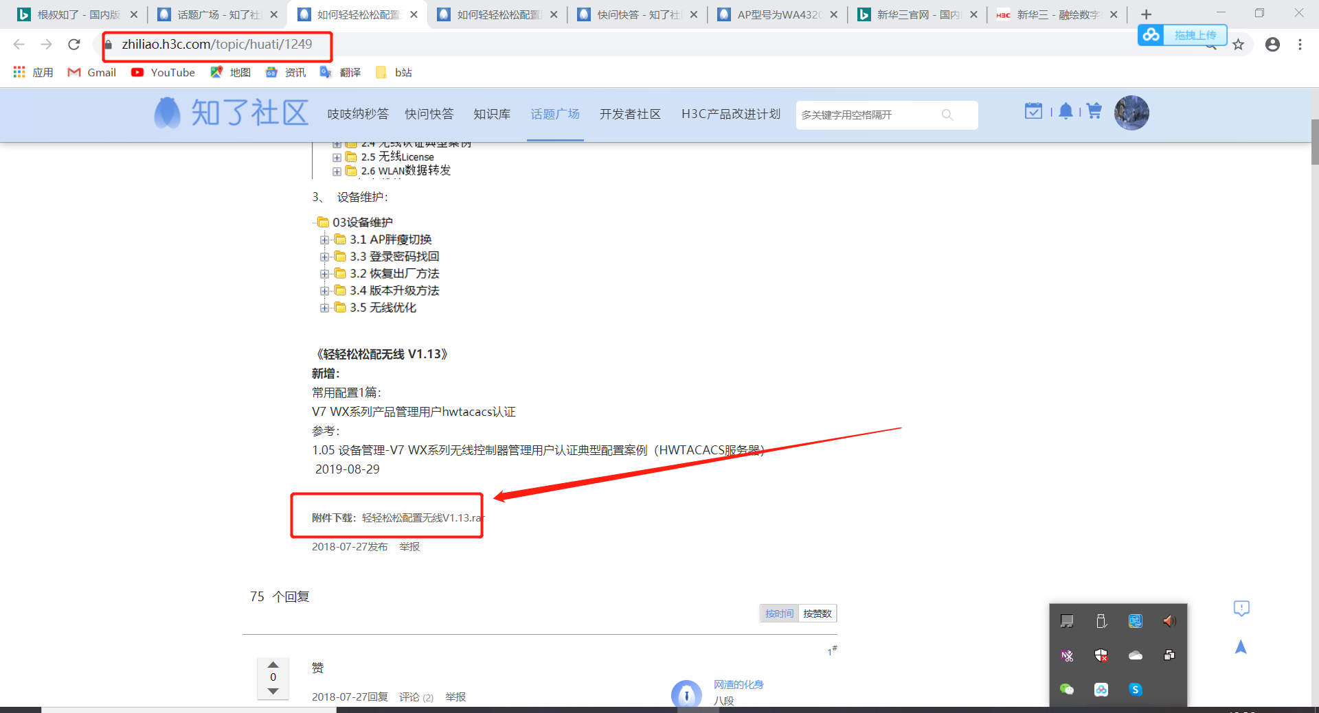
Task: Open the Intel graphics tray icon
Action: tap(1136, 621)
